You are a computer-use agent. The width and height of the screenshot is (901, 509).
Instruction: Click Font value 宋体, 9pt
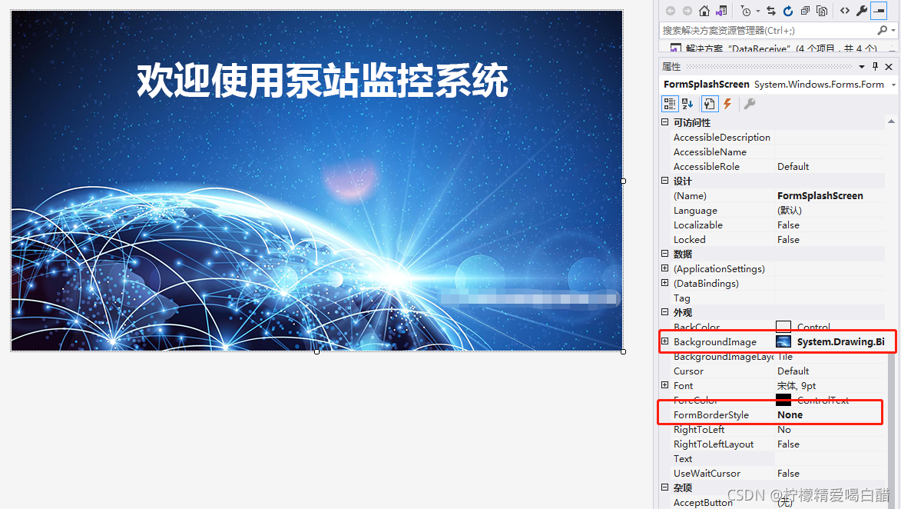coord(797,385)
